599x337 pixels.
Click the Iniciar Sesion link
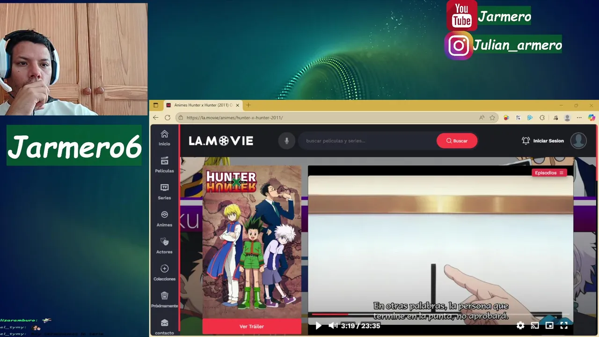548,141
